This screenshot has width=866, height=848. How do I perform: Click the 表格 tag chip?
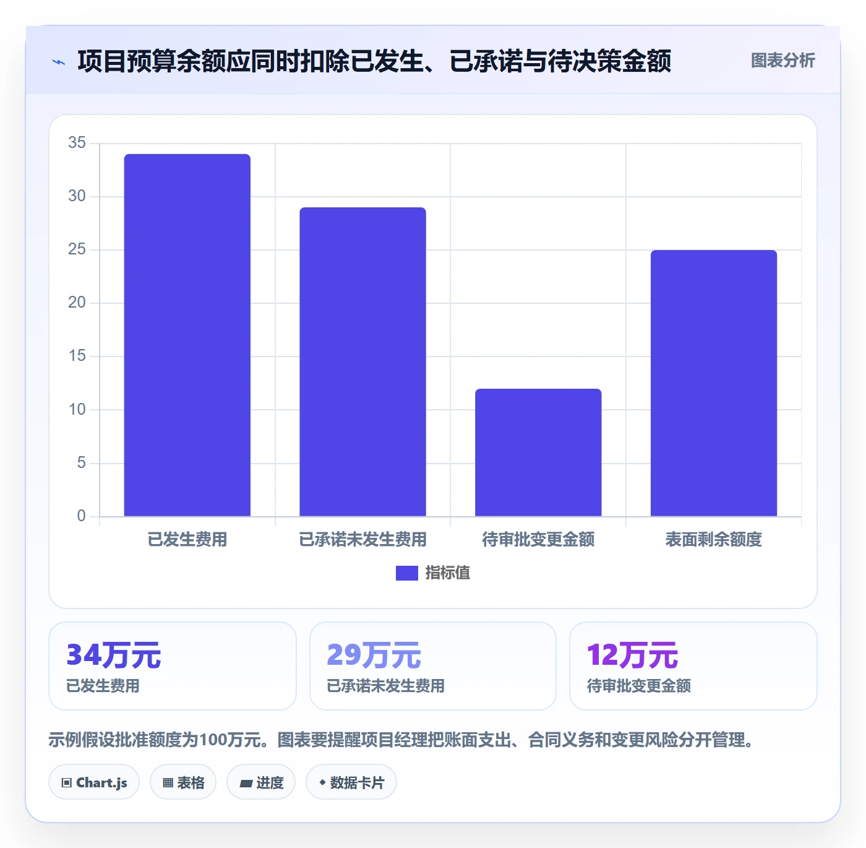(x=183, y=782)
